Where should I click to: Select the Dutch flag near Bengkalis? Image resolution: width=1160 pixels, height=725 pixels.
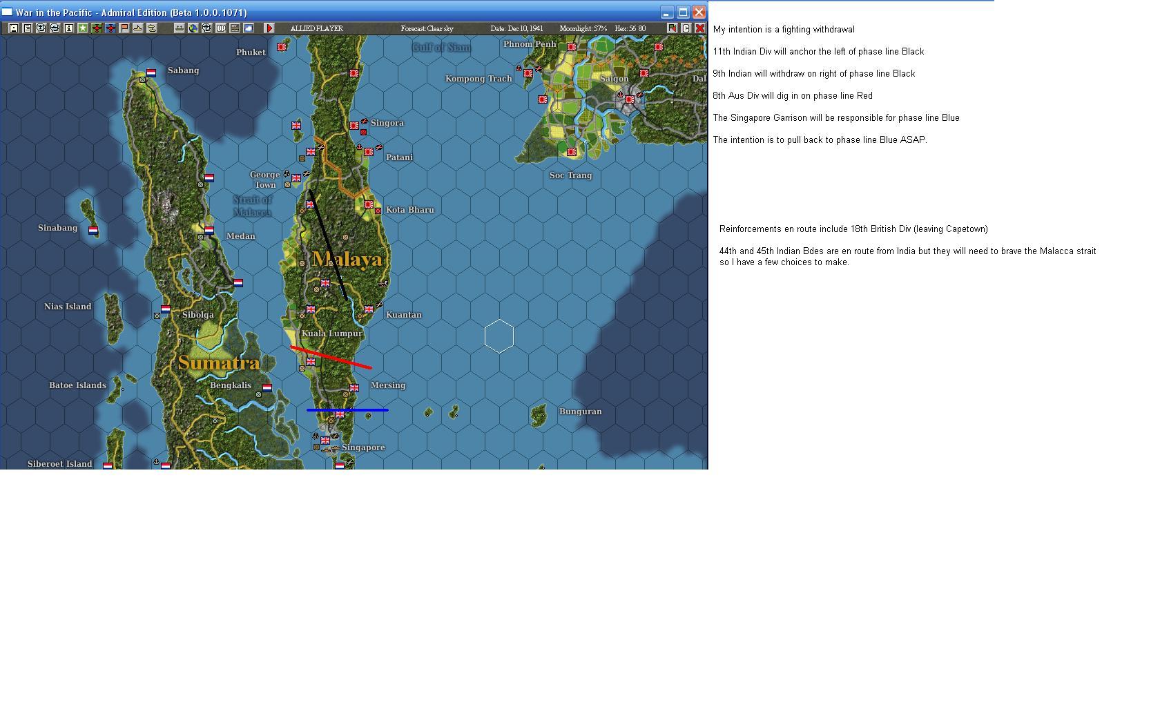click(267, 387)
